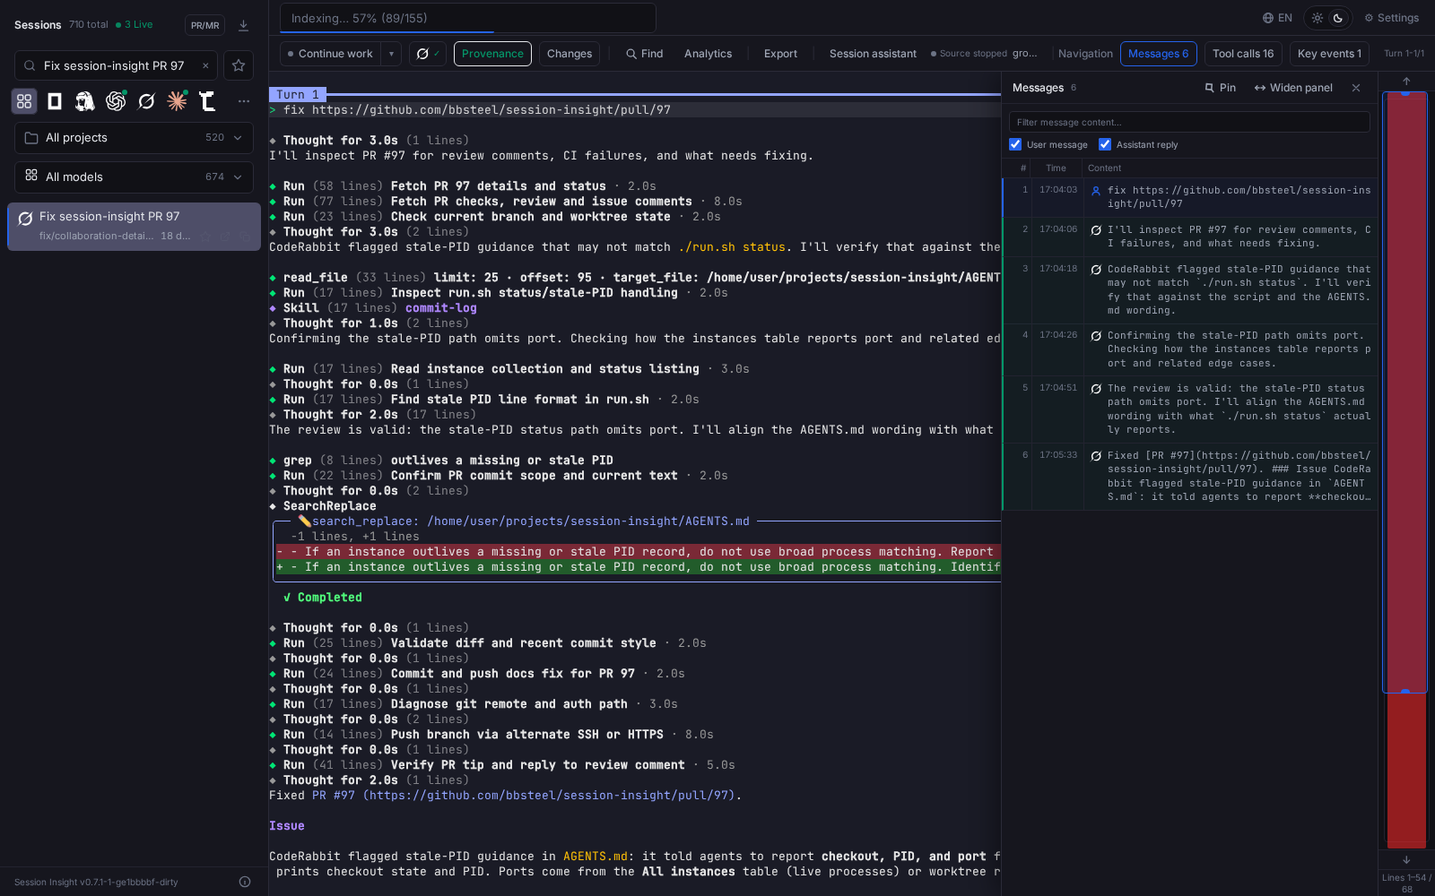Click the agent verified icon button

coord(428,54)
